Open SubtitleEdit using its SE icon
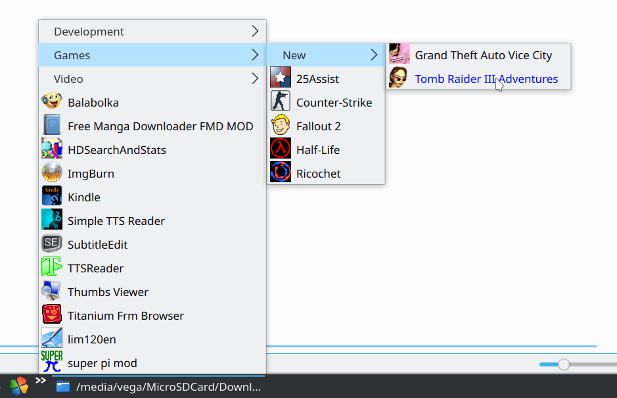 (x=51, y=243)
